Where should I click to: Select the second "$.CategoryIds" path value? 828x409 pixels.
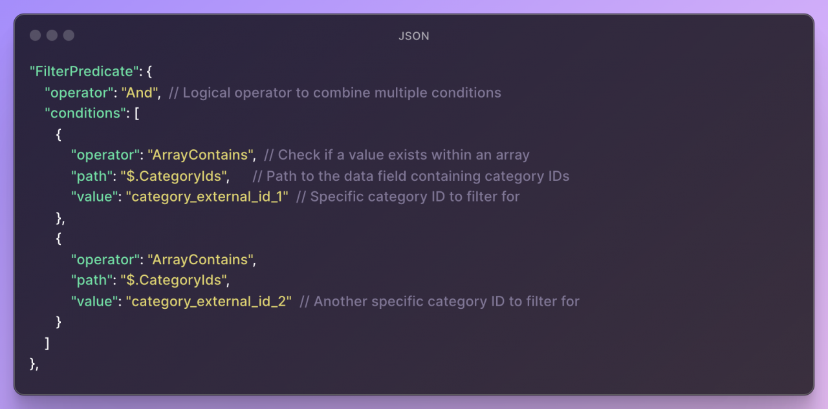(174, 280)
